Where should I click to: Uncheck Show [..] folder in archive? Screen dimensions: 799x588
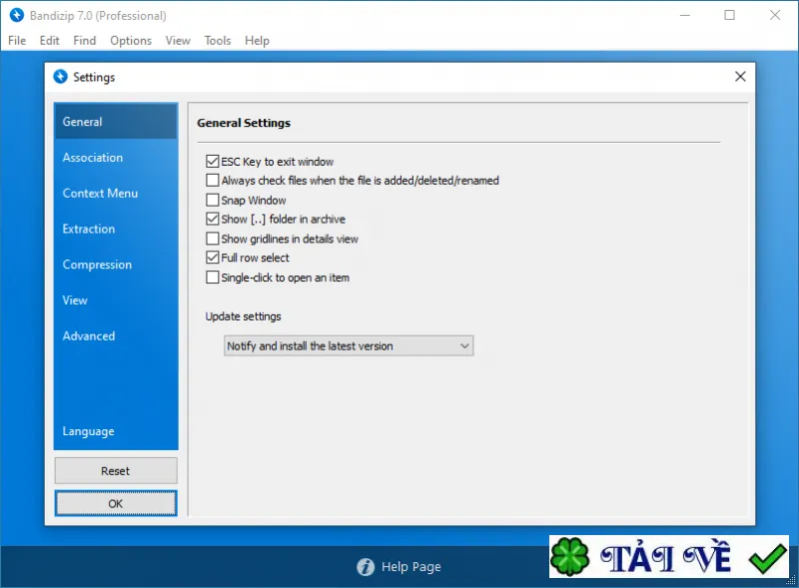pos(213,219)
